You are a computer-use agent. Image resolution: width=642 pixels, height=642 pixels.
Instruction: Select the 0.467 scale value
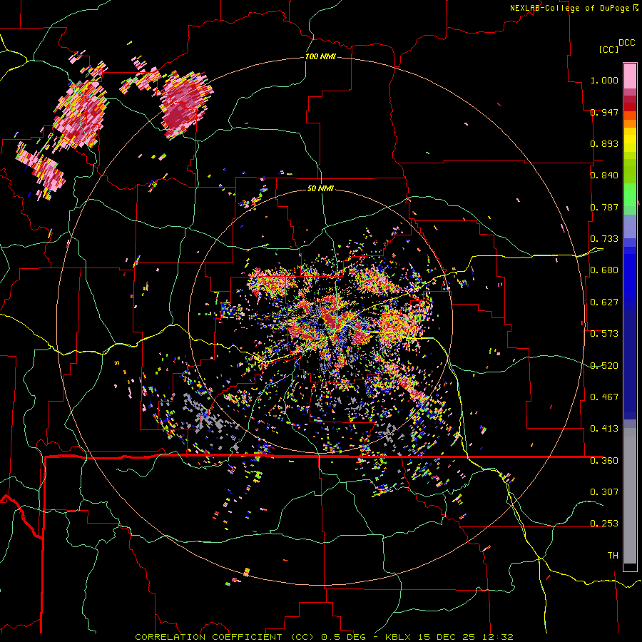604,397
